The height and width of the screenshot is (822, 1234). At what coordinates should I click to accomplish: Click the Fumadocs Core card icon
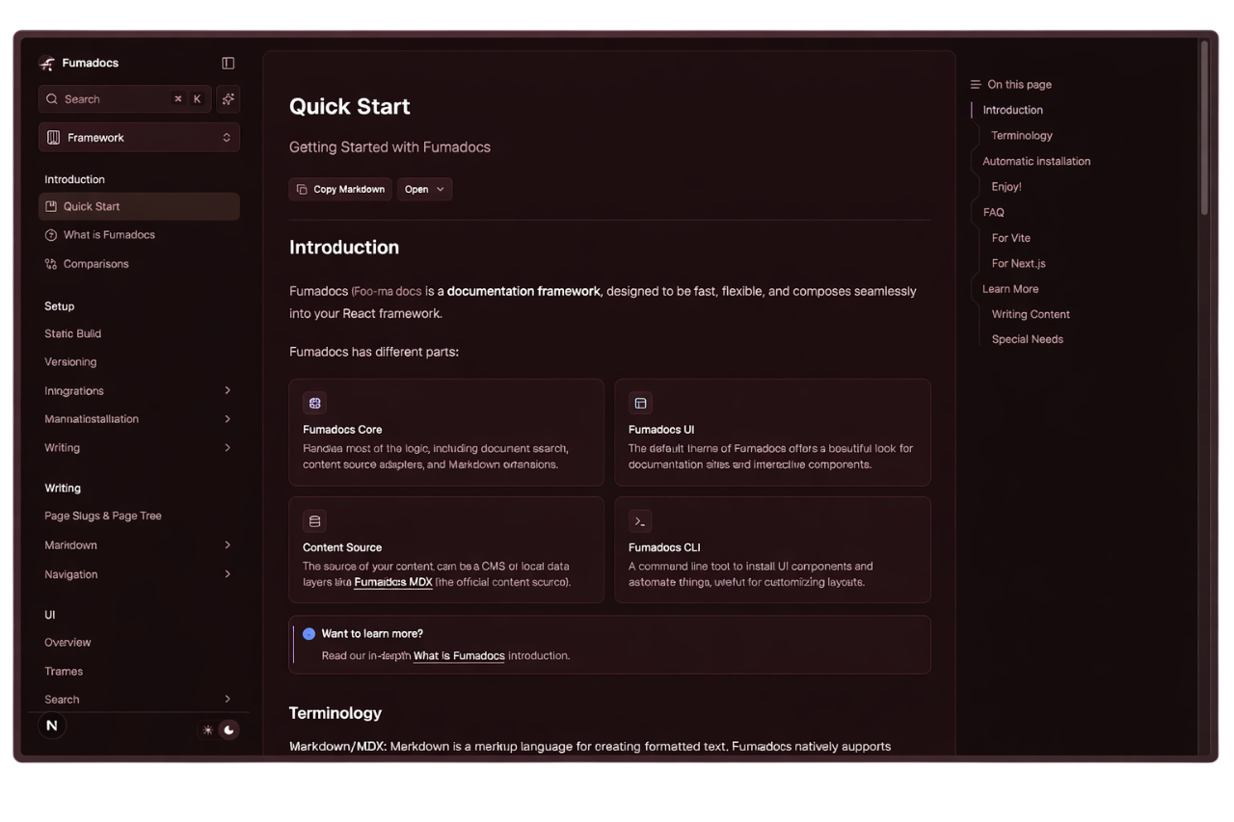[314, 403]
